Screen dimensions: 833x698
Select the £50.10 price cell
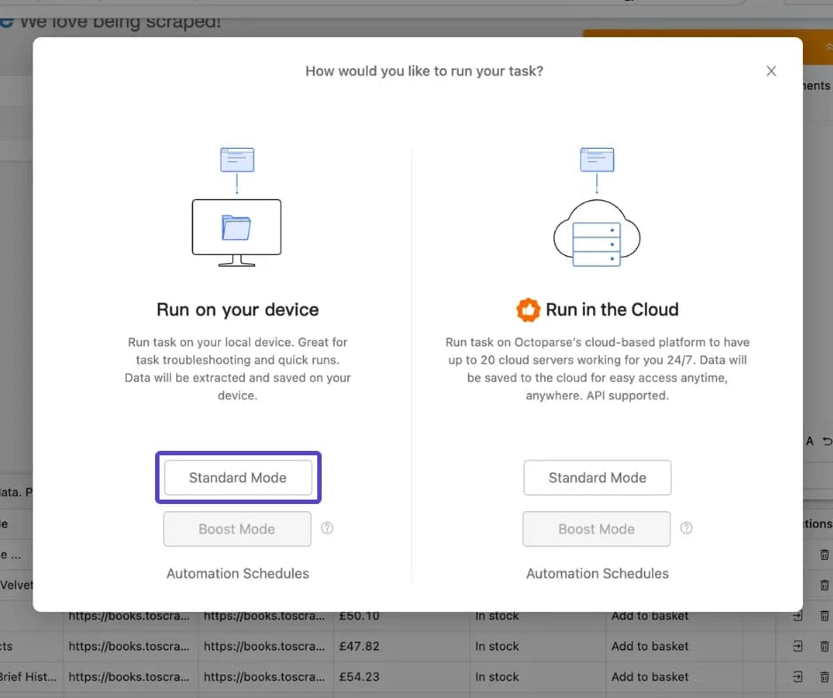pyautogui.click(x=401, y=616)
